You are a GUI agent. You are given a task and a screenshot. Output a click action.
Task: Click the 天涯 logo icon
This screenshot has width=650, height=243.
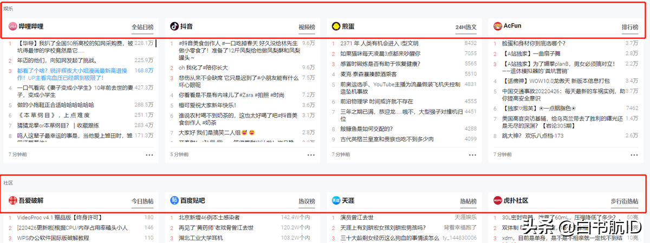coord(336,200)
